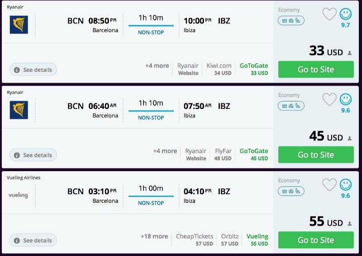362x256 pixels.
Task: Favorite the 33 USD Ryanair flight heart
Action: point(329,14)
